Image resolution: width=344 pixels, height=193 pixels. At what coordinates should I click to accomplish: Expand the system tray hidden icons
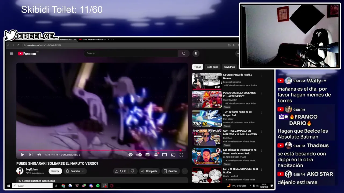coord(250,186)
